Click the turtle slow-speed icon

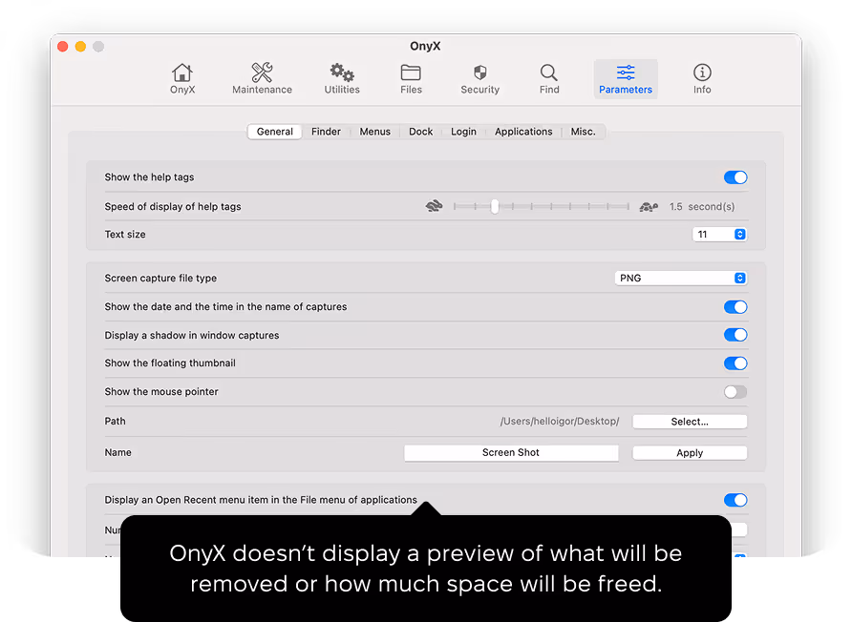coord(649,206)
